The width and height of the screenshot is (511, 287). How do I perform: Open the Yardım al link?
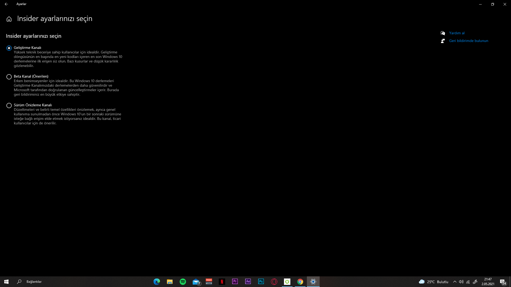click(457, 33)
